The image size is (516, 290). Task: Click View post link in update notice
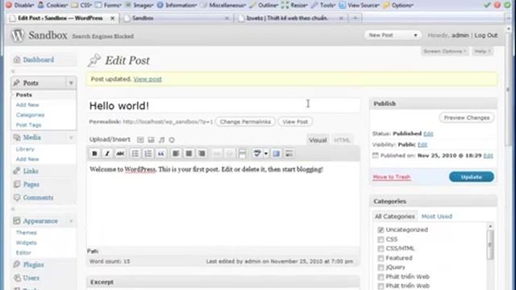(148, 79)
